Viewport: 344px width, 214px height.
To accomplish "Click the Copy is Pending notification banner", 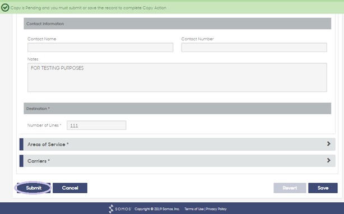I will coord(172,8).
